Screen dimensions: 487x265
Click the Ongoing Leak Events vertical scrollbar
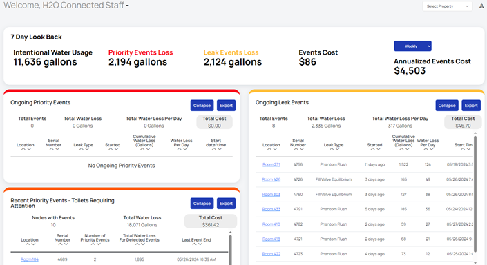click(x=475, y=193)
